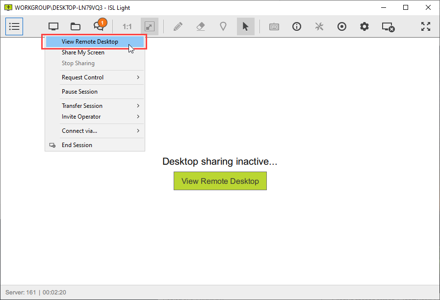Open the file transfer folder icon
The width and height of the screenshot is (440, 300).
click(76, 26)
